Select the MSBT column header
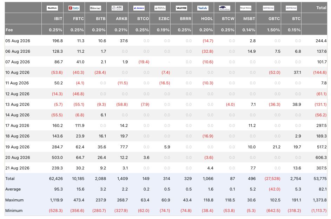331x219 pixels. (x=249, y=19)
